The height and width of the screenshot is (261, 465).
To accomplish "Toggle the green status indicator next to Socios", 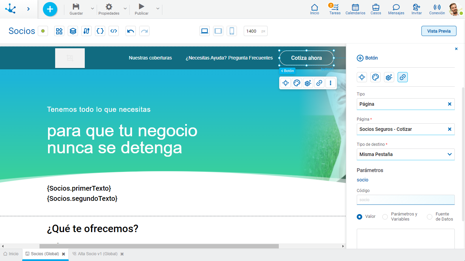I will click(43, 31).
